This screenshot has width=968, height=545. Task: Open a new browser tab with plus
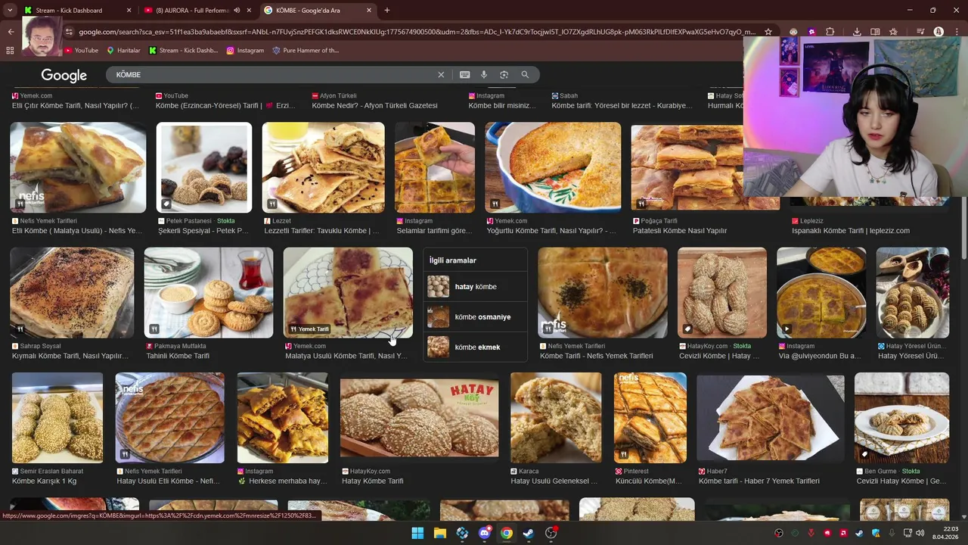click(x=387, y=11)
